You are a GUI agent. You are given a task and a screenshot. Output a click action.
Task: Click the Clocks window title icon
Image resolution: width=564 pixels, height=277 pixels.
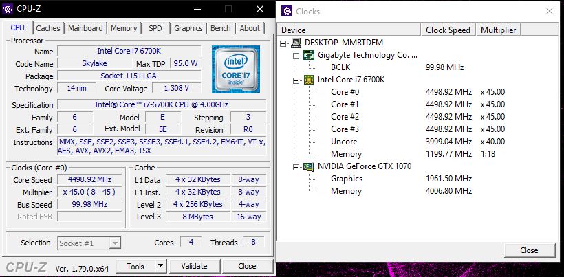click(287, 11)
